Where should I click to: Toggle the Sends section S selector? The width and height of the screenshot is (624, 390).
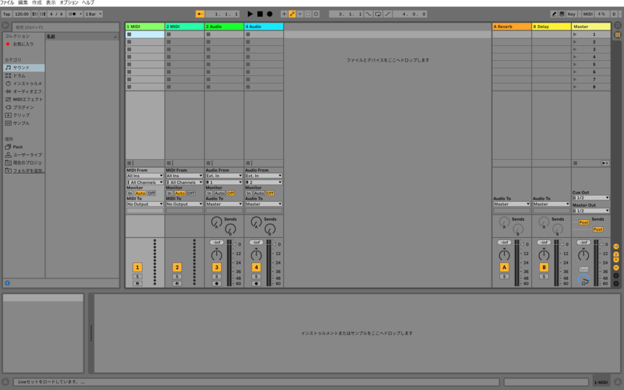(x=616, y=254)
